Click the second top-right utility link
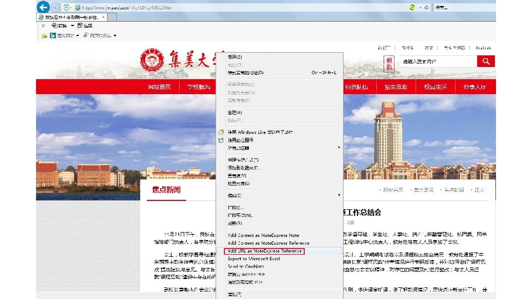The height and width of the screenshot is (299, 532). coord(407,48)
